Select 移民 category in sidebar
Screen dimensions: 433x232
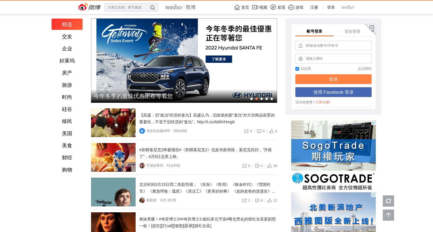pos(67,121)
